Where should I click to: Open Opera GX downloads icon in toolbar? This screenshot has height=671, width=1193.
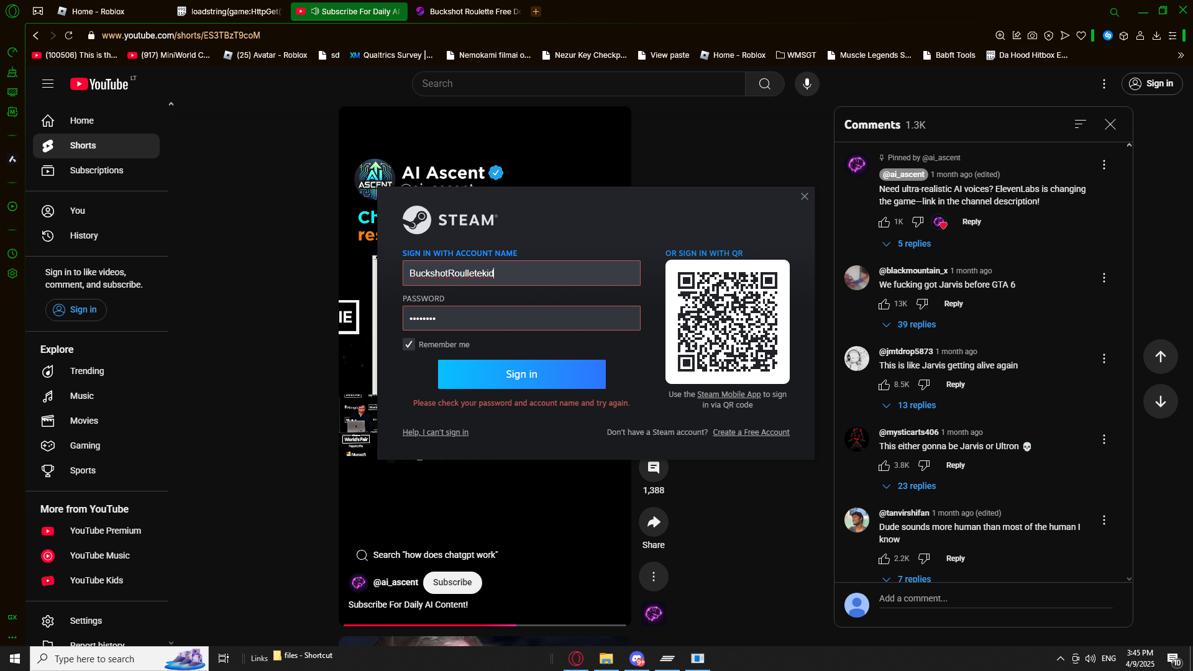(x=1156, y=35)
